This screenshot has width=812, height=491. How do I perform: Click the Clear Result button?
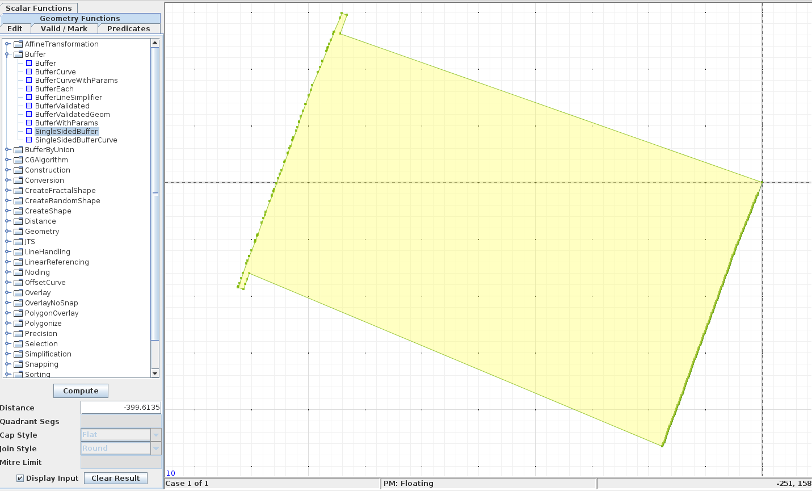tap(115, 478)
